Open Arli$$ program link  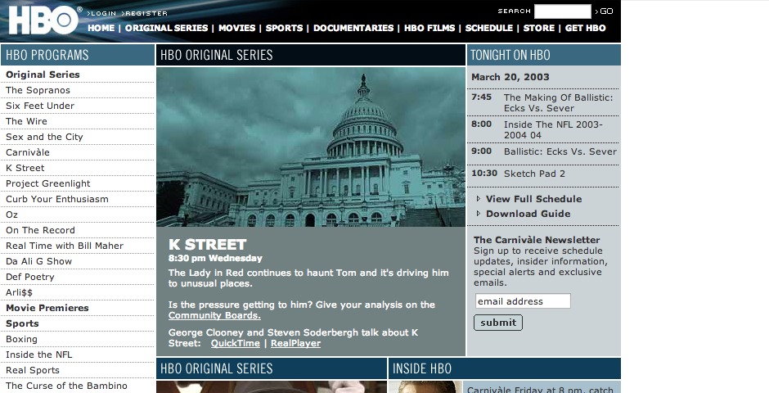(x=19, y=293)
